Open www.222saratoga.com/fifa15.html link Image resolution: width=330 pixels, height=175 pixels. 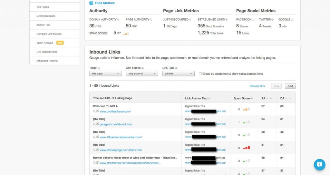click(121, 150)
